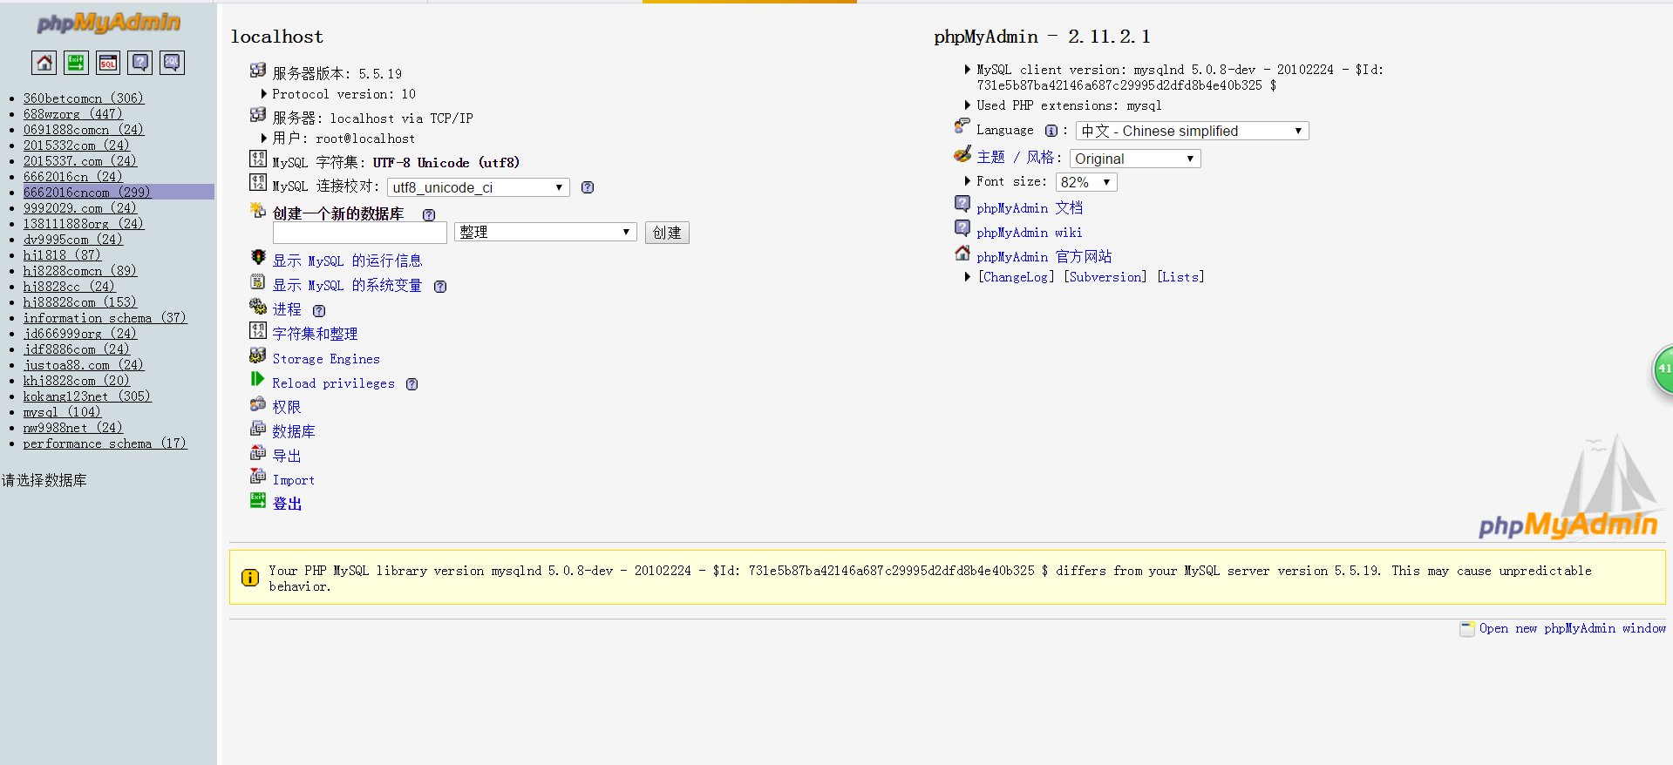The image size is (1673, 765).
Task: Open the Subversion link
Action: 1105,277
